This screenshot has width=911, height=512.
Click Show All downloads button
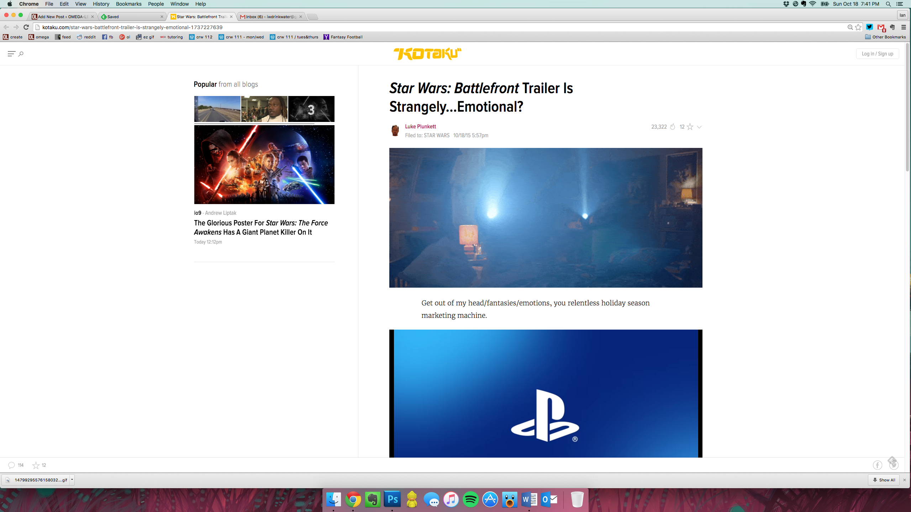884,480
